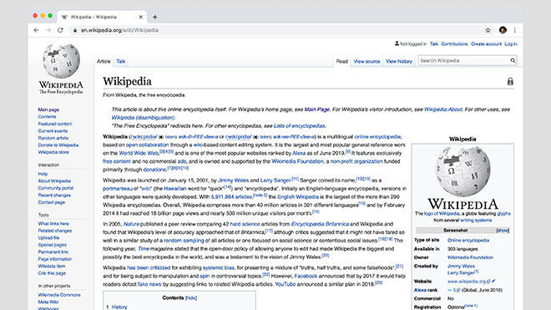
Task: Open the Wikipedia store link
Action: pos(53,152)
